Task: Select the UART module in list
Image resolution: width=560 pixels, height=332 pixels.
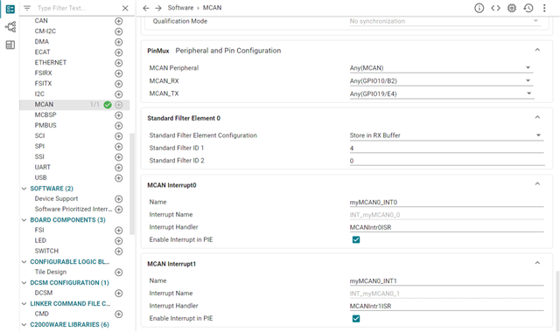Action: coord(43,167)
